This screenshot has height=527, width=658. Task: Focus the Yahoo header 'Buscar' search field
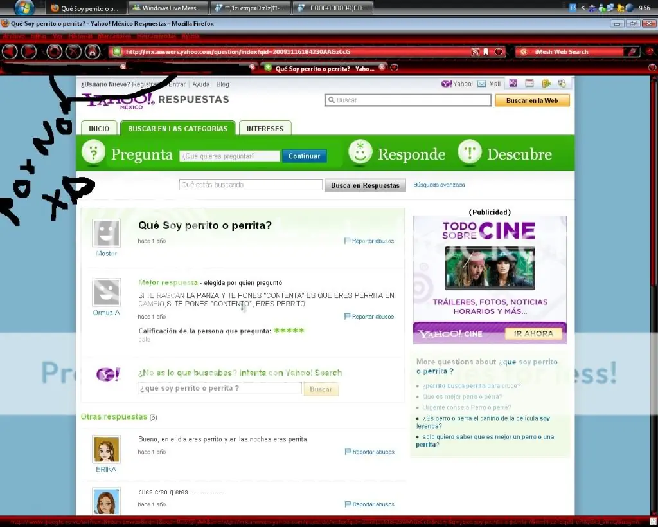click(x=408, y=100)
